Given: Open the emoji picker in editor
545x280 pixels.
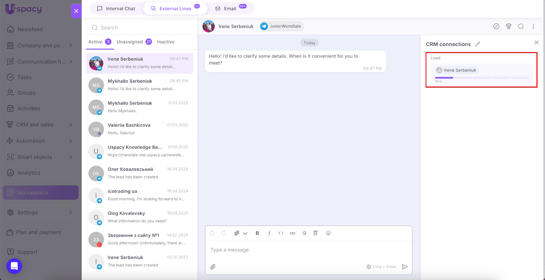Looking at the screenshot, I should tap(328, 233).
